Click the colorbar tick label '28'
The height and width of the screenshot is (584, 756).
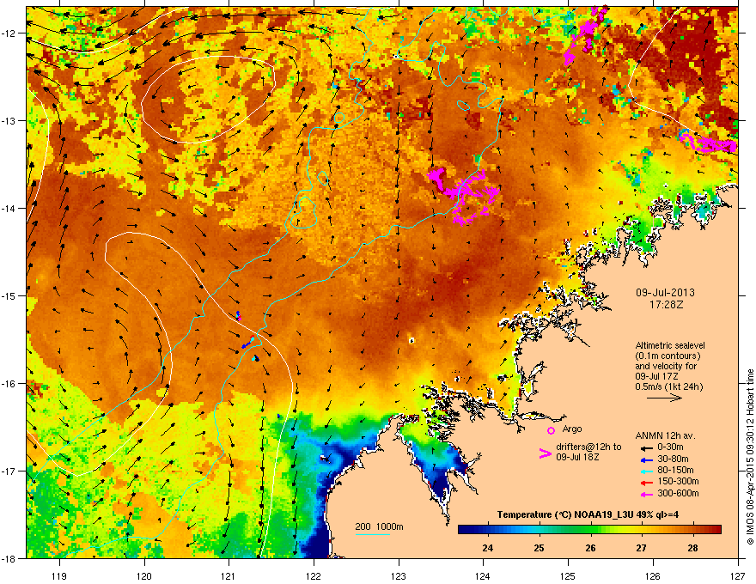[x=692, y=548]
